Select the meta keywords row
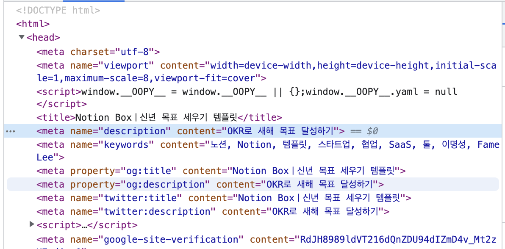Image resolution: width=505 pixels, height=249 pixels. click(268, 151)
